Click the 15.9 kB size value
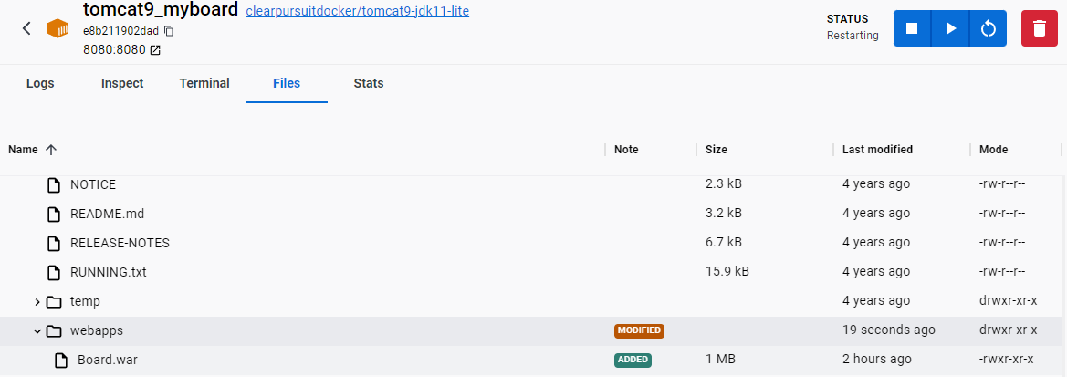The height and width of the screenshot is (377, 1067). (x=727, y=272)
